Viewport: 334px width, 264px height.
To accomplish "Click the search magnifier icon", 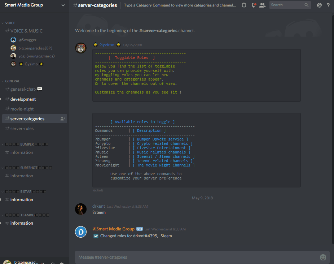I will click(306, 5).
